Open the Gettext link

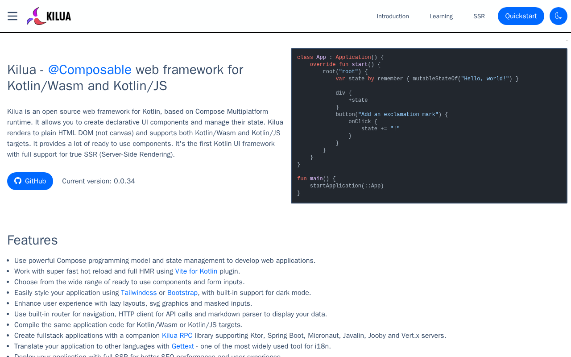[183, 346]
